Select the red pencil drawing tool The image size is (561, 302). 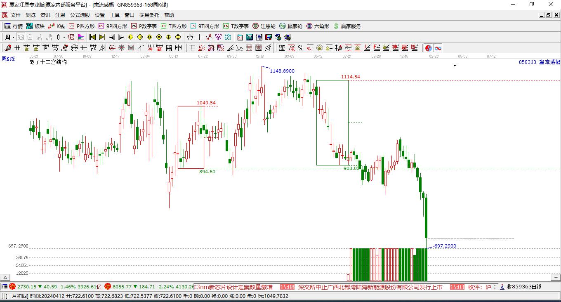pyautogui.click(x=8, y=48)
